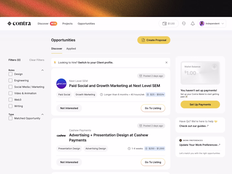Click the $250 - $1,000 budget badge
The width and height of the screenshot is (232, 174).
click(155, 148)
